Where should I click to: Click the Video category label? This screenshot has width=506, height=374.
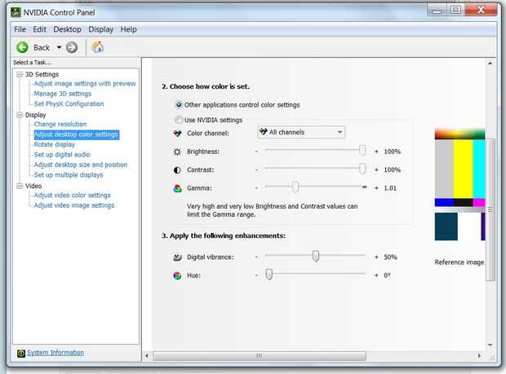(x=33, y=186)
